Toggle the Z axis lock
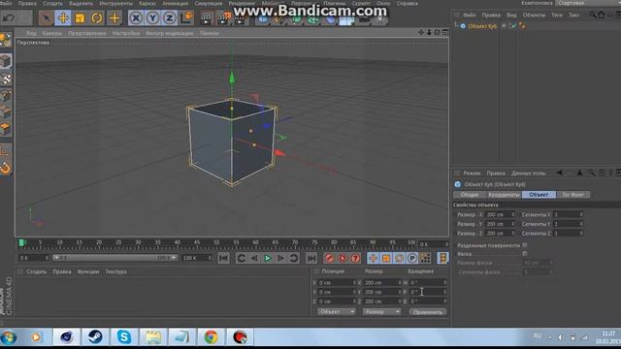The width and height of the screenshot is (621, 349). tap(170, 18)
